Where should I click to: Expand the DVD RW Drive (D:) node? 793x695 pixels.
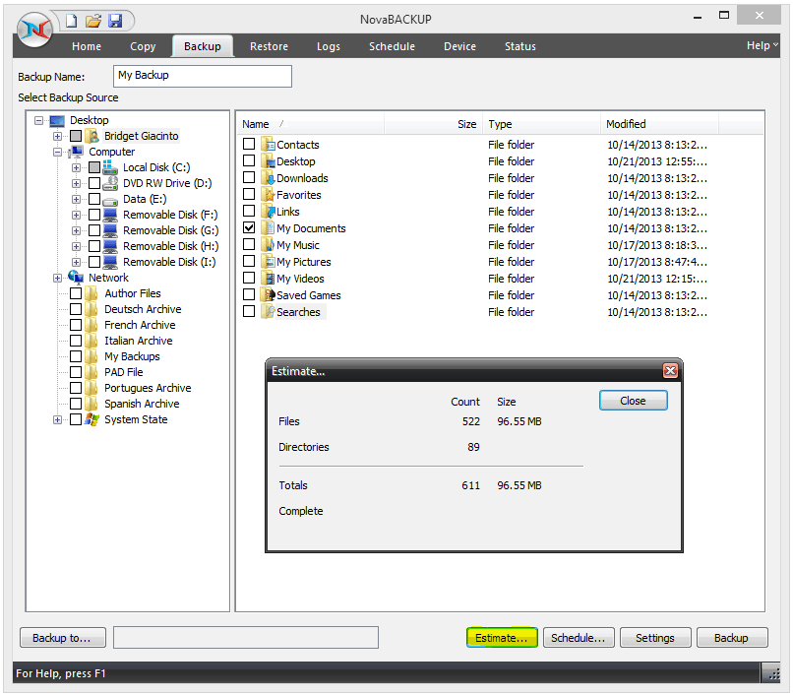(76, 183)
